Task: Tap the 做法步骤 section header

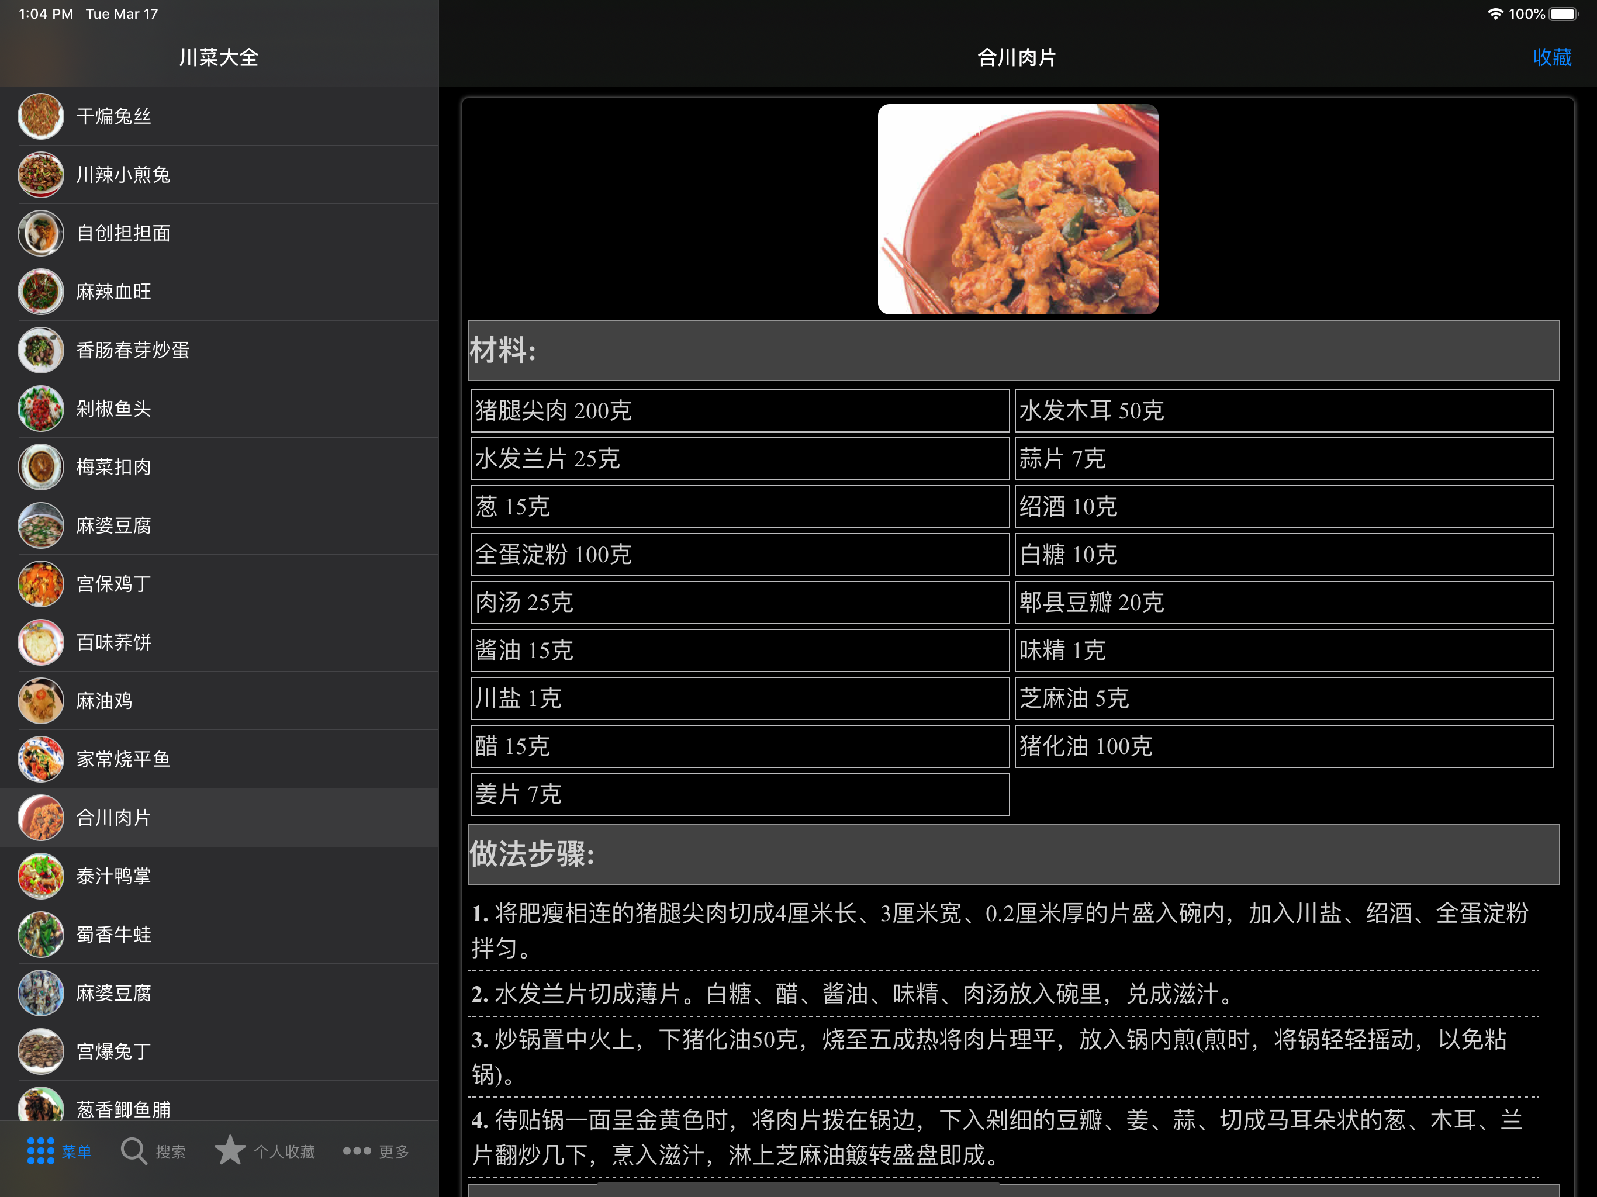Action: [x=1014, y=855]
